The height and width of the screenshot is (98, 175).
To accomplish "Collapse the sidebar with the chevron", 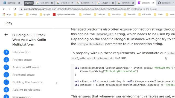I will (57, 83).
